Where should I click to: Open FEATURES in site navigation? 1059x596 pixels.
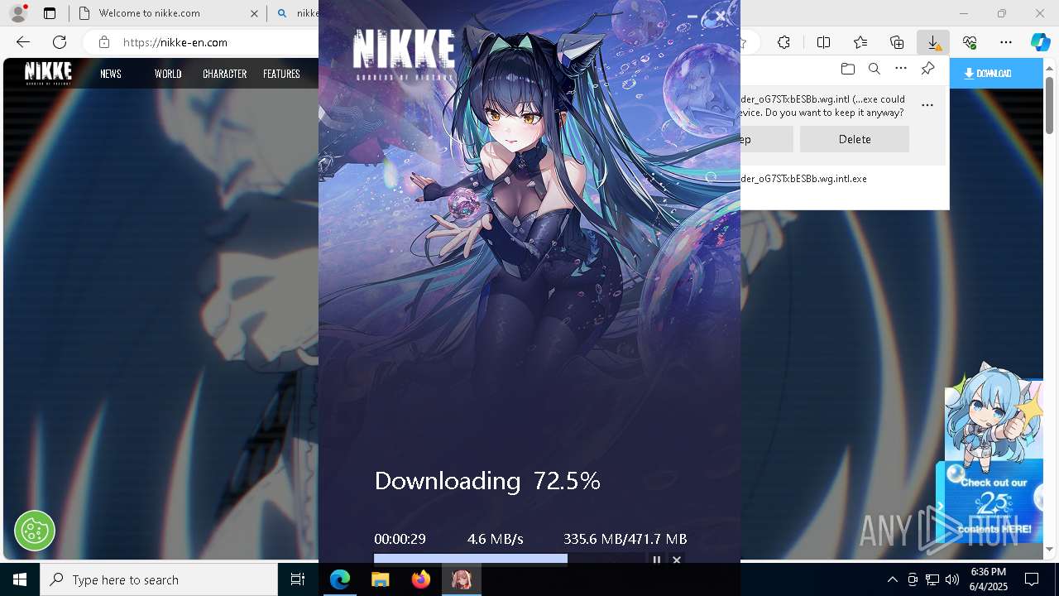click(281, 74)
